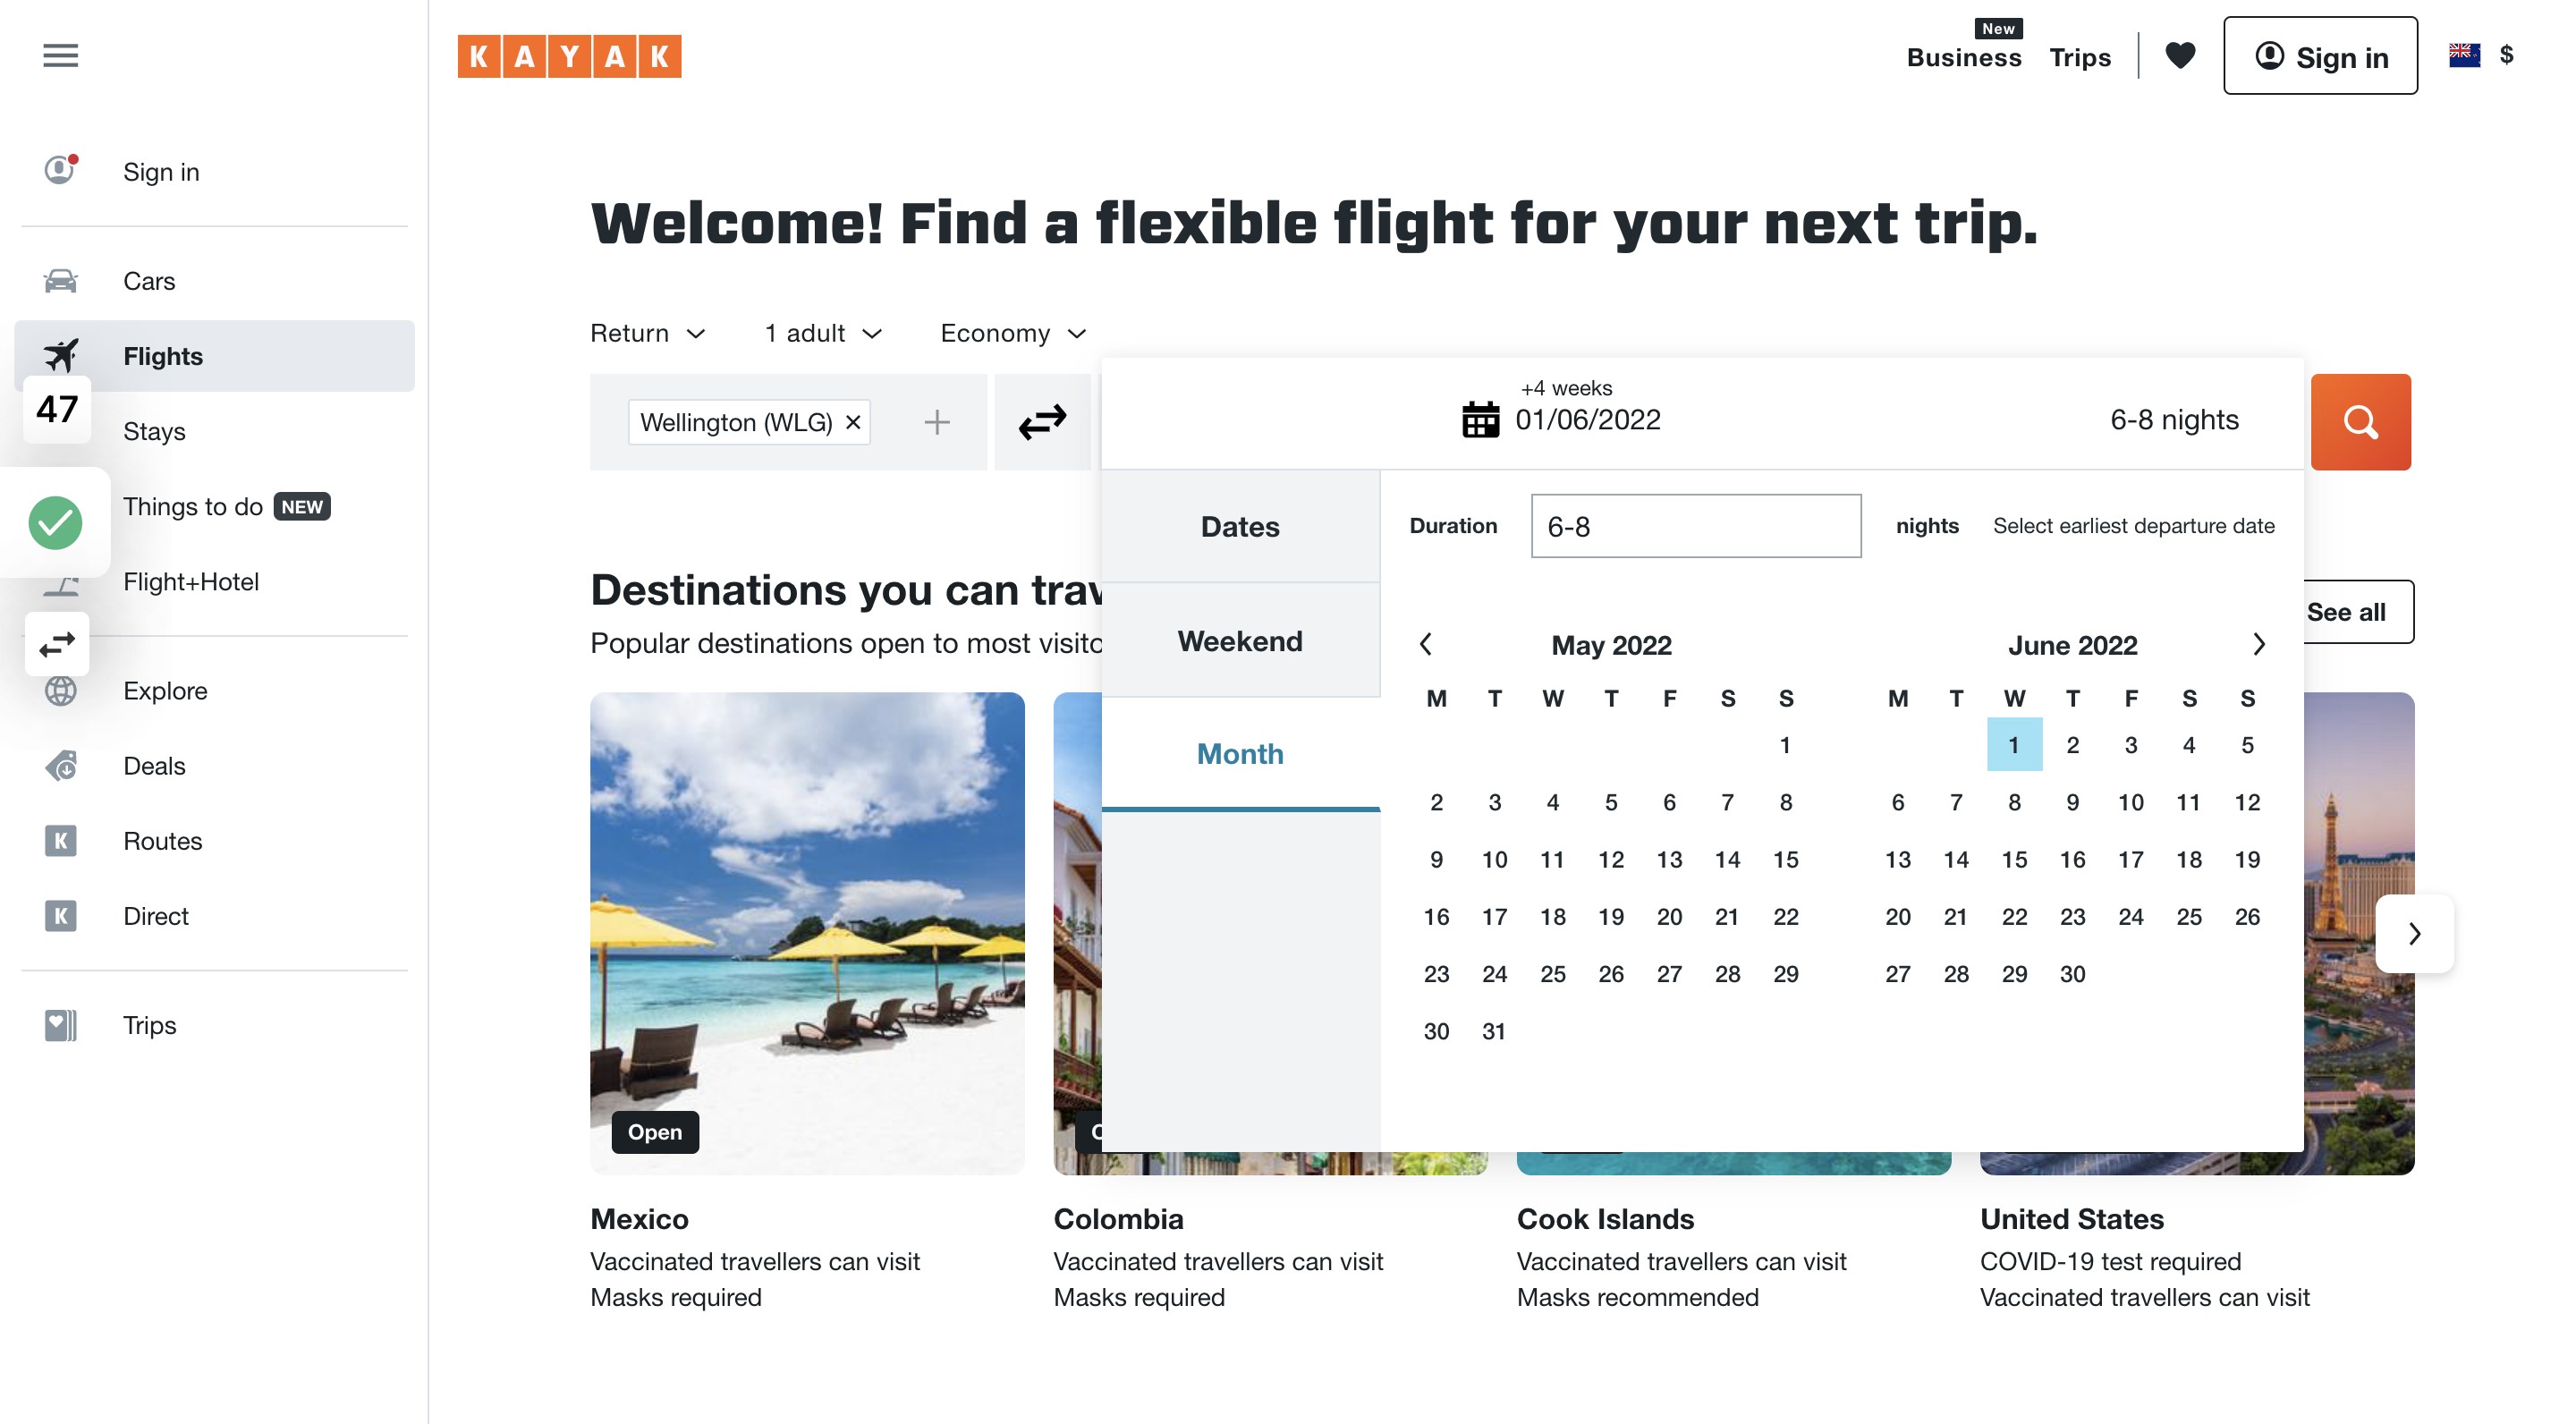Switch to the Weekend tab

[1240, 641]
